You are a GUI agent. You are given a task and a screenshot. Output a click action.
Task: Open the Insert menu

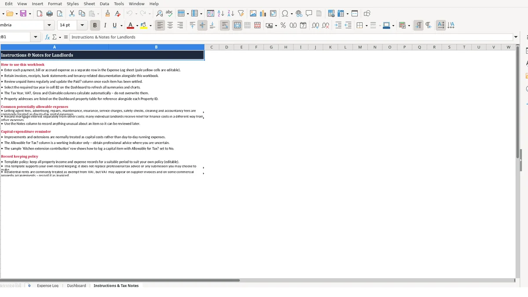pos(37,4)
